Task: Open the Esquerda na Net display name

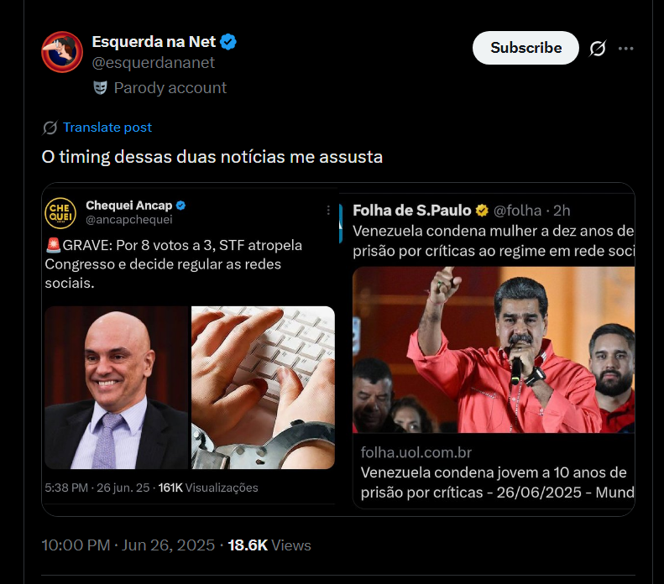Action: click(x=154, y=42)
